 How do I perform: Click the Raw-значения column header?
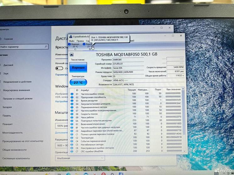click(173, 89)
